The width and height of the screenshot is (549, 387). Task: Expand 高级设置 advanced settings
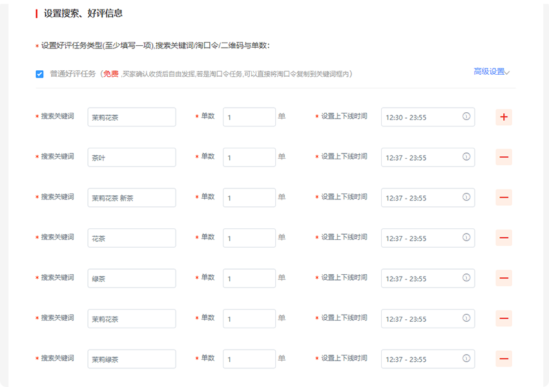coord(492,72)
